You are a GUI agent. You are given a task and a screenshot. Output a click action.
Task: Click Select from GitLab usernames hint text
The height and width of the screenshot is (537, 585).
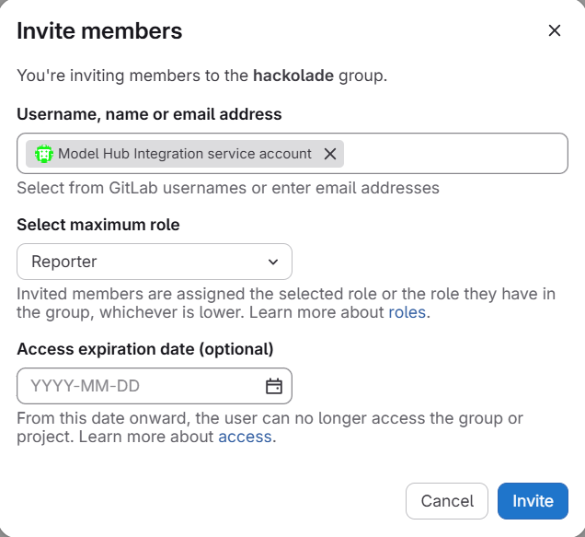[x=228, y=188]
